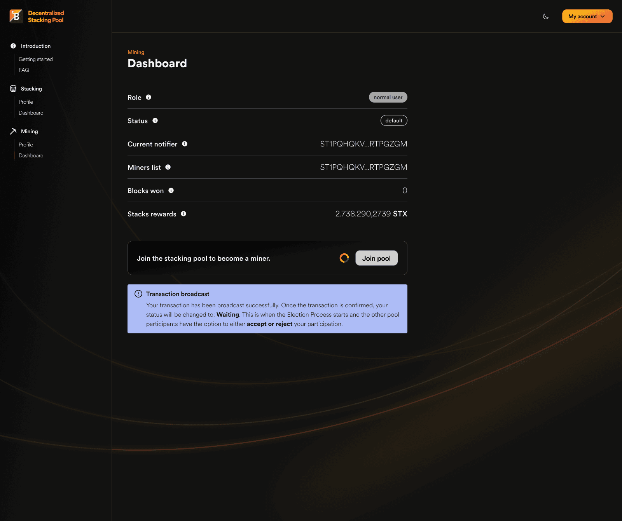Click the alert icon in Transaction broadcast
622x521 pixels.
pos(138,294)
